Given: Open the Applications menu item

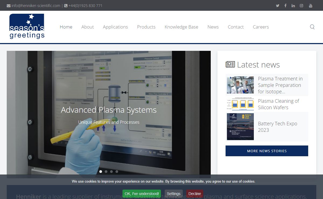Looking at the screenshot, I should point(115,27).
